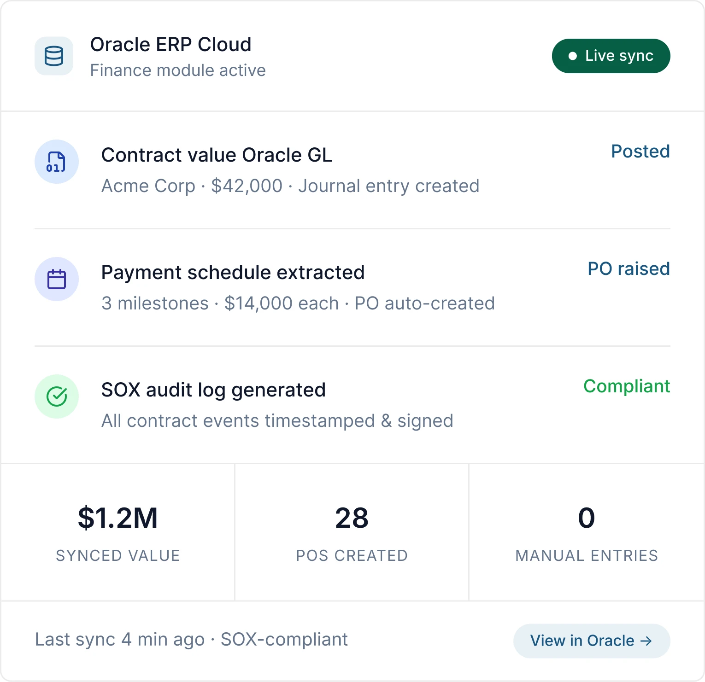705x682 pixels.
Task: Click the SOX-compliant link text
Action: click(x=283, y=640)
